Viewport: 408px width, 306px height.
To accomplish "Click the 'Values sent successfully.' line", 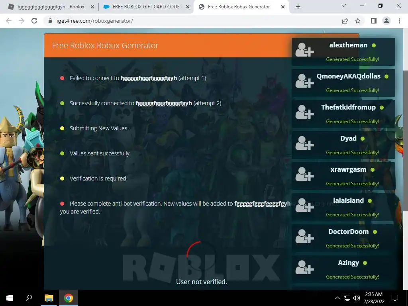I will point(100,153).
